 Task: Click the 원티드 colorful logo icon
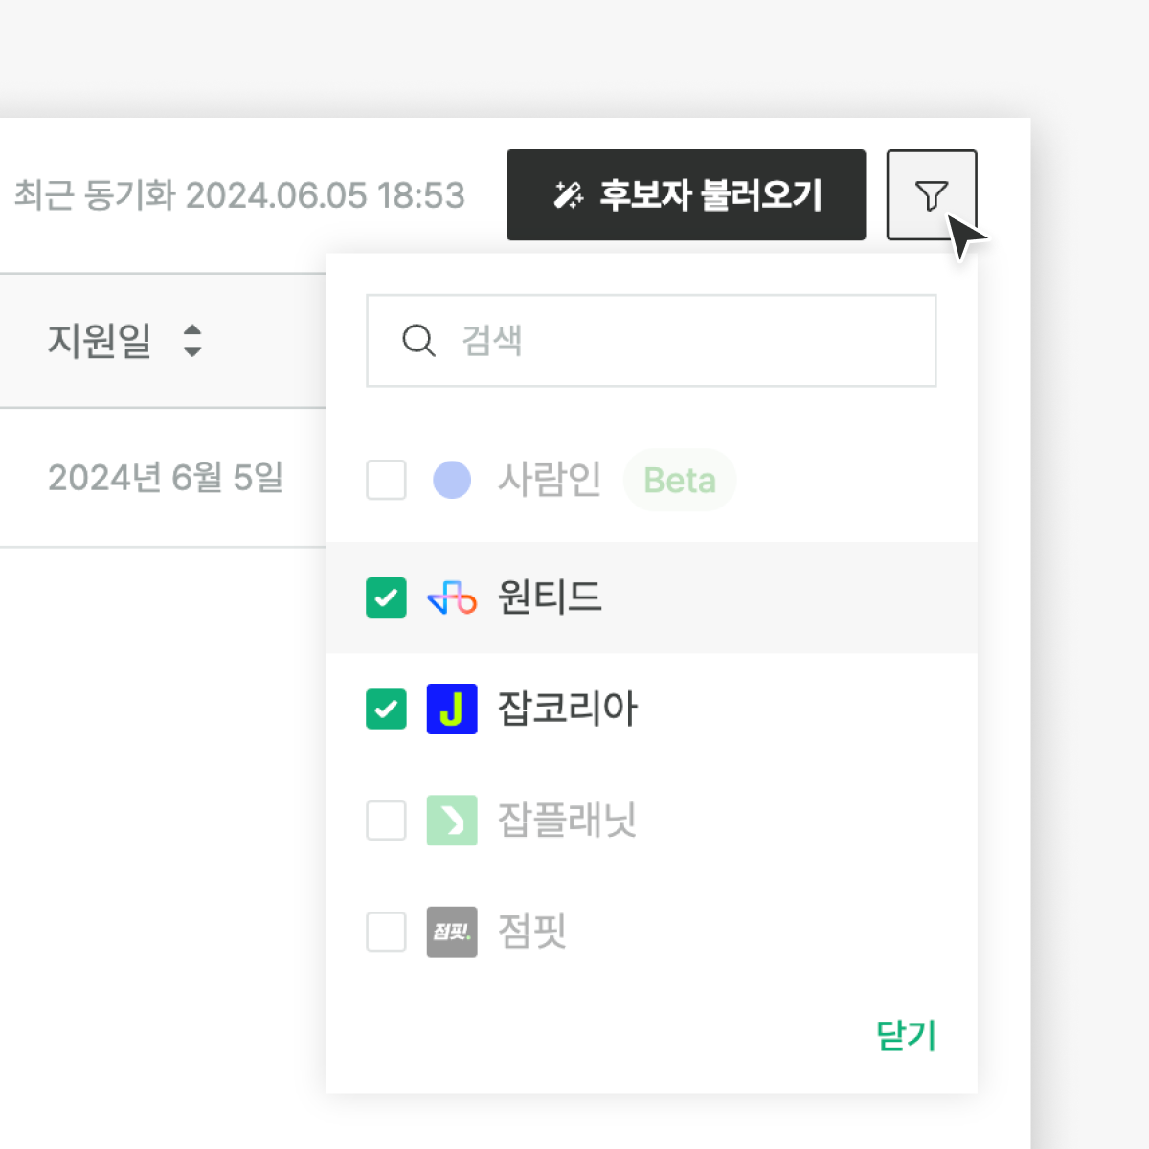(x=452, y=598)
